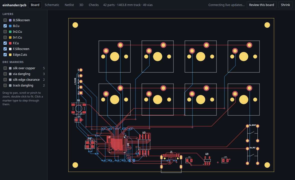Select the U2 IC footprint

pyautogui.click(x=144, y=144)
